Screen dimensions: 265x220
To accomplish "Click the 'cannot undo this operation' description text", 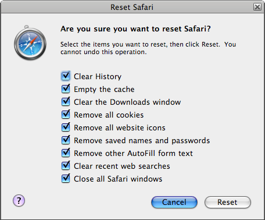I will click(x=103, y=52).
